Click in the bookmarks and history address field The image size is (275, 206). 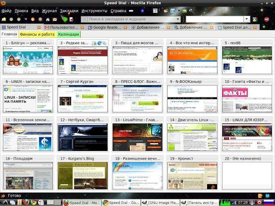click(x=131, y=19)
